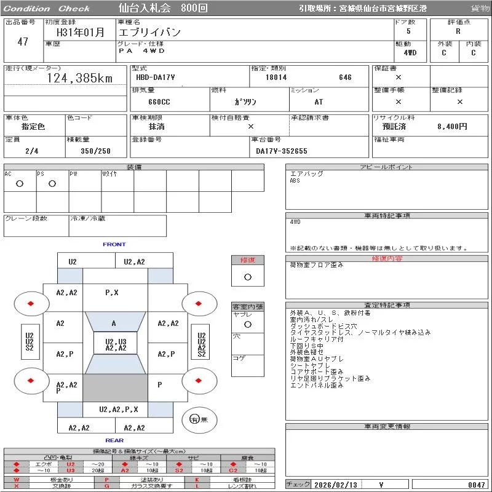
Task: Click the K 看板跡 legend symbol
Action: coord(197,479)
